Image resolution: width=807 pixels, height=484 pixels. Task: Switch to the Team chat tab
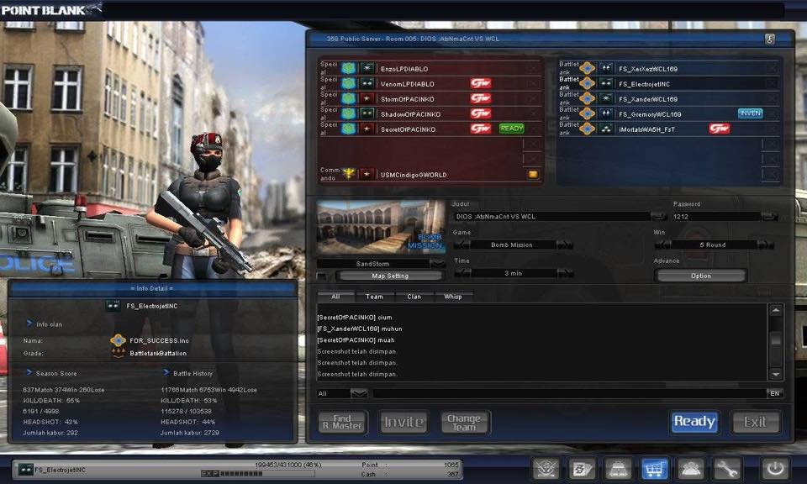(x=375, y=297)
